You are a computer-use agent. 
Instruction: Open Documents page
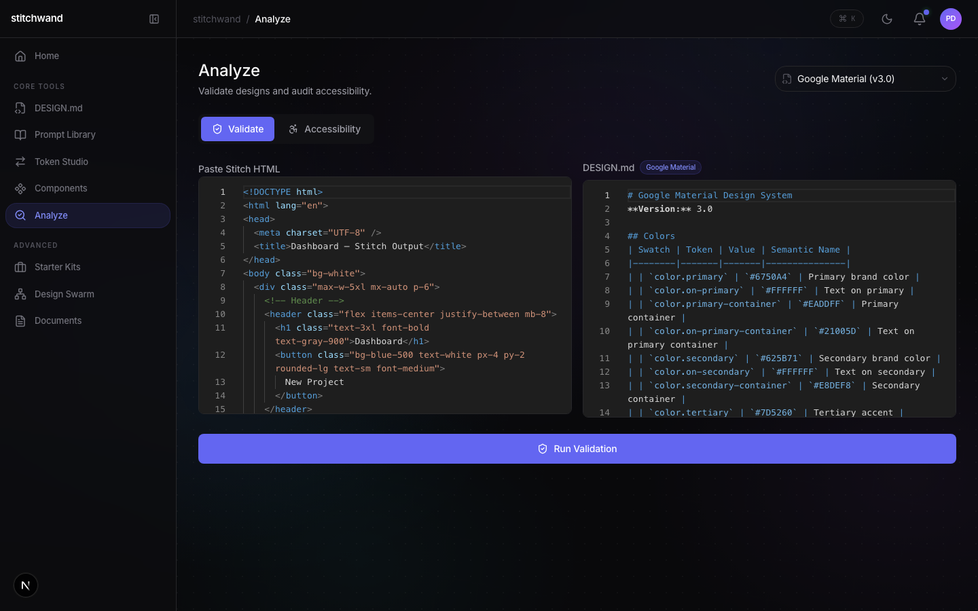pyautogui.click(x=88, y=320)
